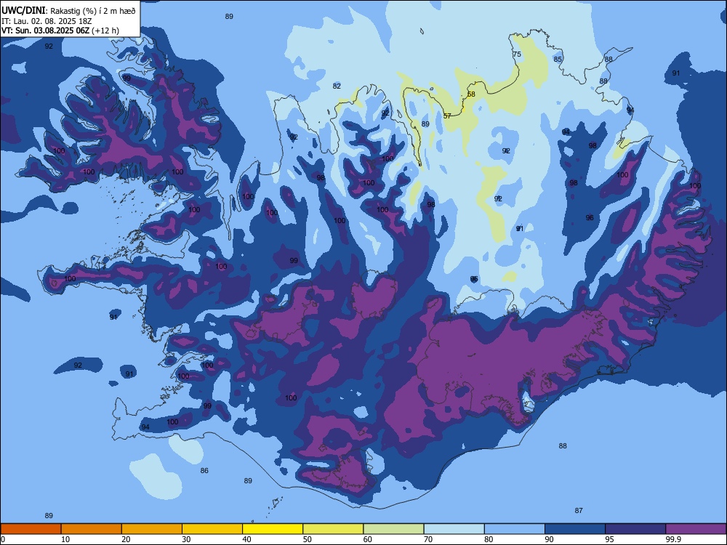
Task: Click the dark orange 0–10 legend swatch
Action: click(x=31, y=529)
